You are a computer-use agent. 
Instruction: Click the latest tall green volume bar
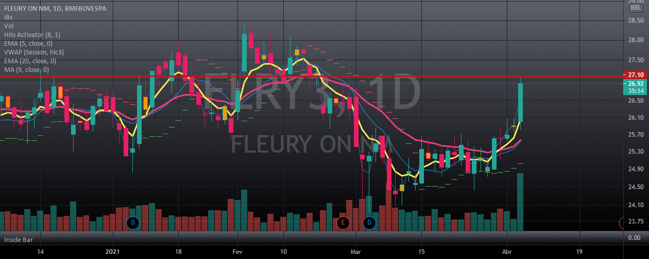(520, 202)
